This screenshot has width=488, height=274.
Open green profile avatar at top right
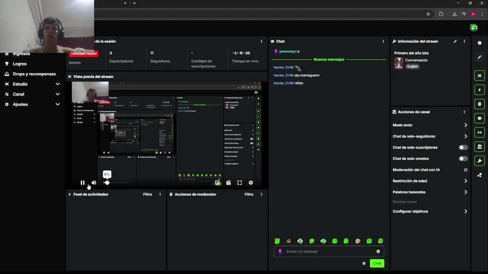point(474,27)
